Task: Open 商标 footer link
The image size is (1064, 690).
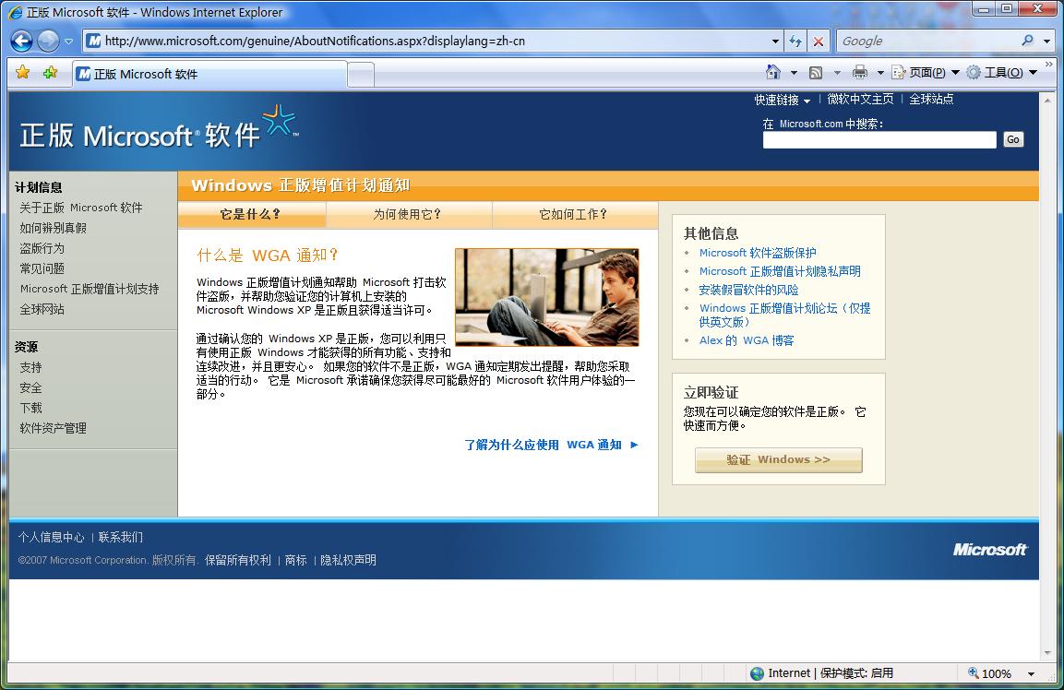Action: tap(296, 561)
